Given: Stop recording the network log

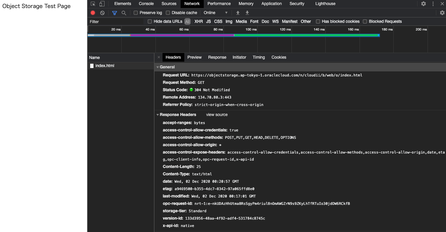Looking at the screenshot, I should 93,13.
